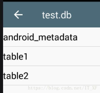The image size is (100, 93).
Task: Click the test.db title text
Action: (57, 15)
